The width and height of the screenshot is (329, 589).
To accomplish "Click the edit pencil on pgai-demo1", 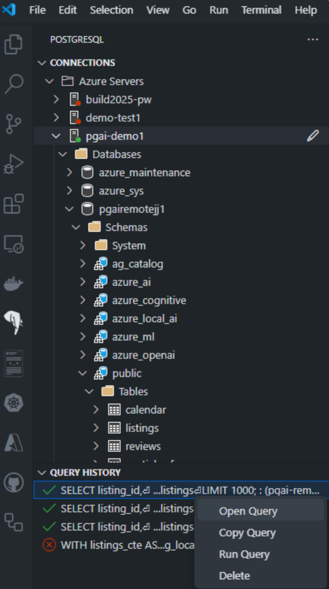I will pyautogui.click(x=313, y=136).
